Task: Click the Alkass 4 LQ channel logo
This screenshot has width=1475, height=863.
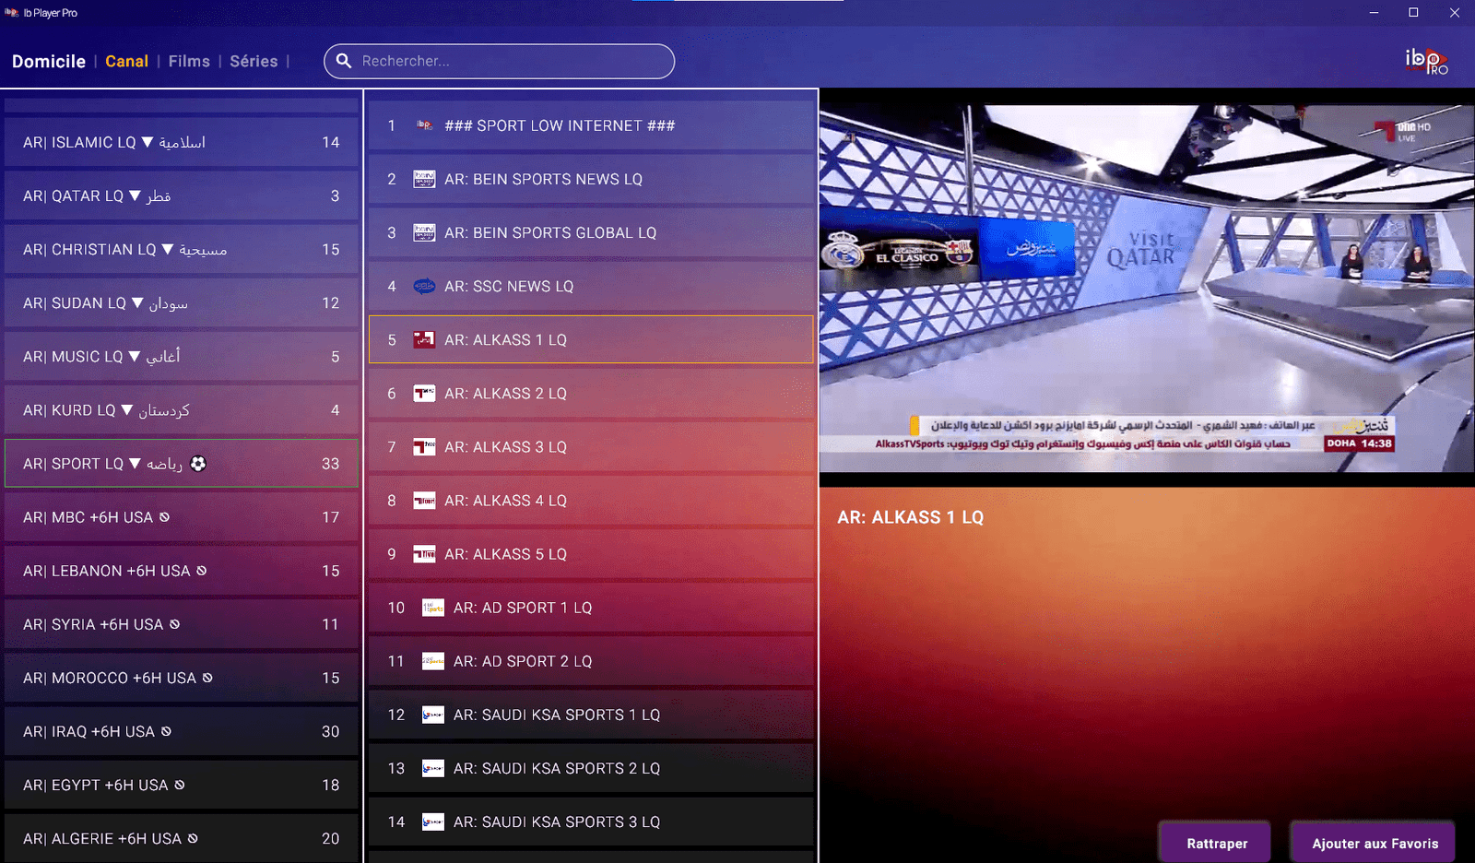Action: tap(424, 500)
